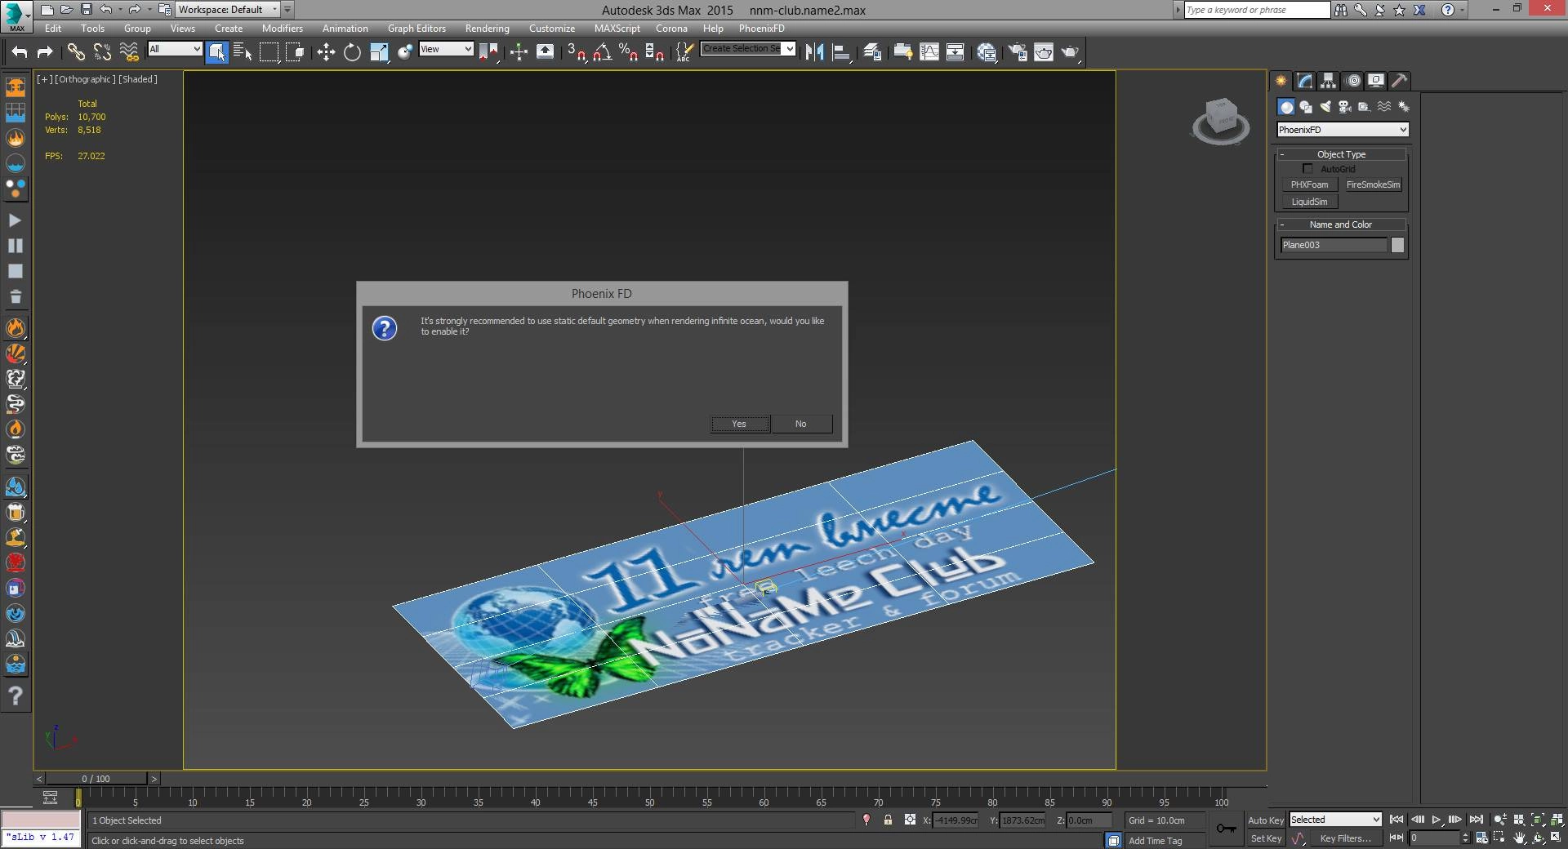Toggle the selection lock padlock
The width and height of the screenshot is (1568, 849).
point(888,820)
